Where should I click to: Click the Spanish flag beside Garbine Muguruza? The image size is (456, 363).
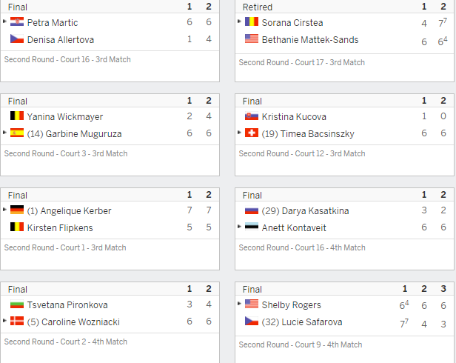tap(17, 133)
